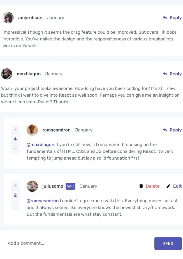Image resolution: width=183 pixels, height=259 pixels.
Task: Click the @ramsesmiron mention in juliusomo's reply
Action: 43,201
